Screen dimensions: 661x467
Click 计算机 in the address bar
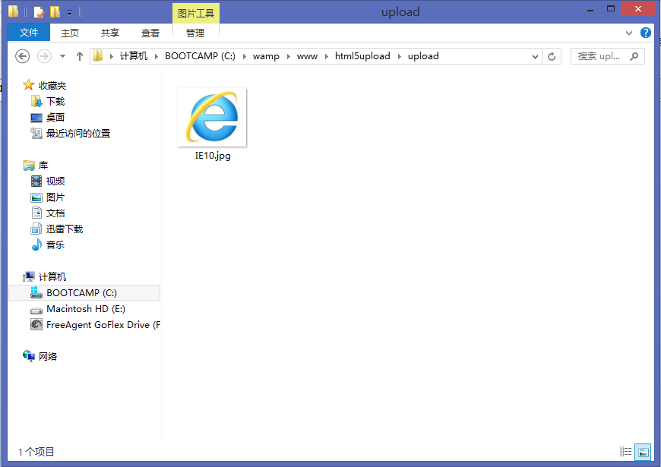point(134,56)
